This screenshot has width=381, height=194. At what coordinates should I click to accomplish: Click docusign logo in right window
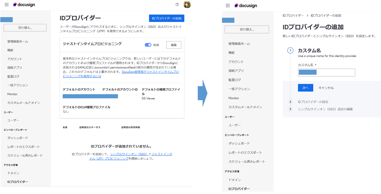point(246,5)
